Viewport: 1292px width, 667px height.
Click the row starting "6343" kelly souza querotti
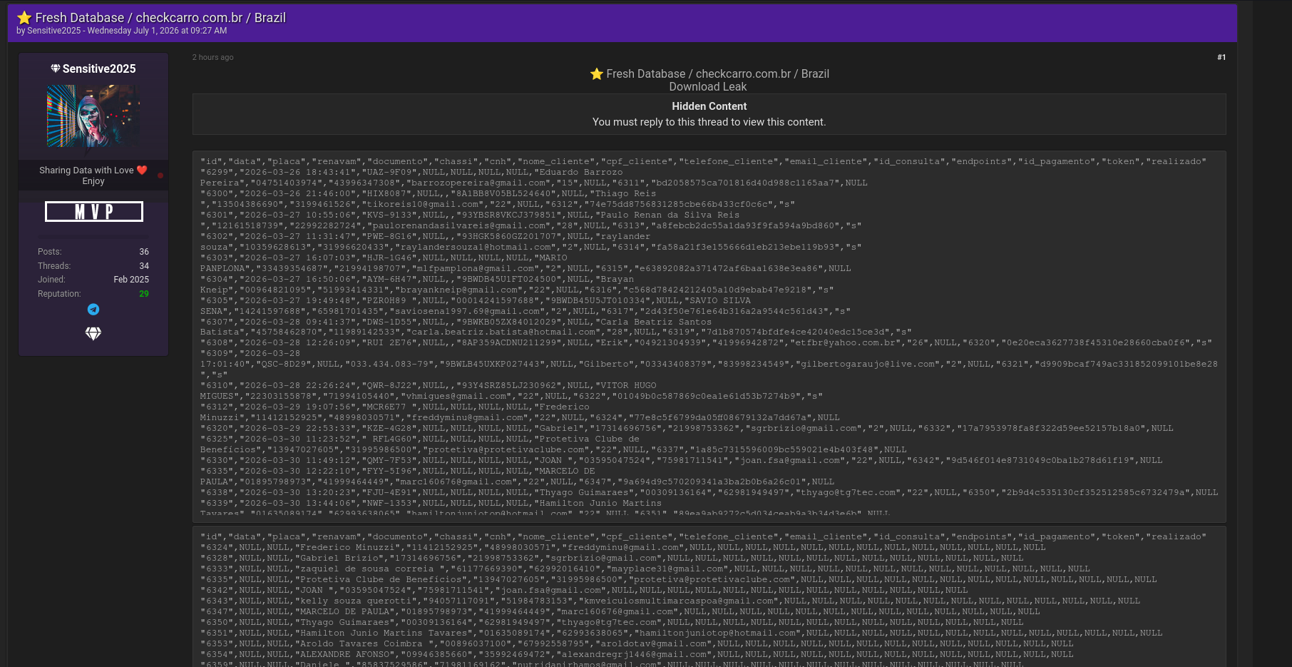coord(670,601)
